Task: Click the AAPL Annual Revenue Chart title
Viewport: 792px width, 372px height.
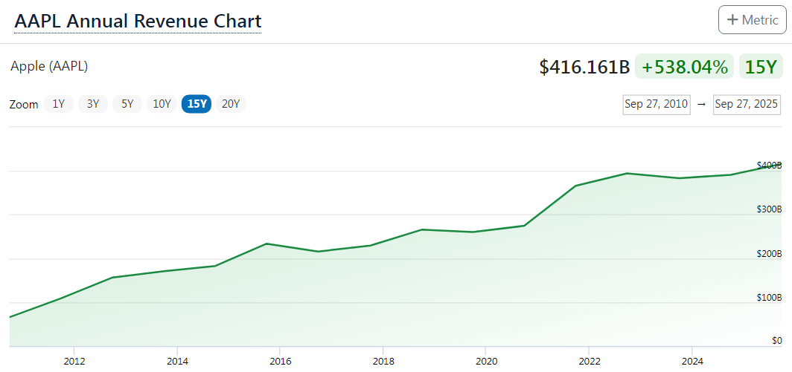Action: [138, 21]
